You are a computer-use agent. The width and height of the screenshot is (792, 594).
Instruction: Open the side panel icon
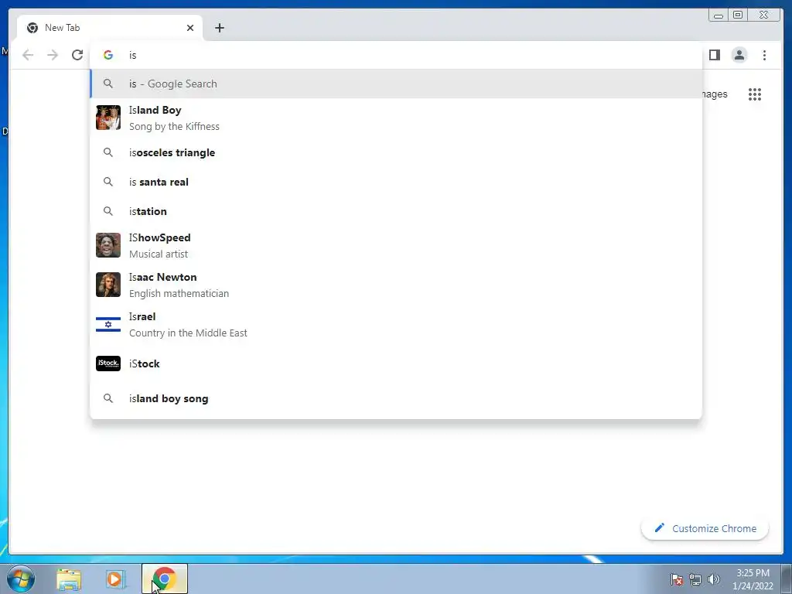(714, 55)
